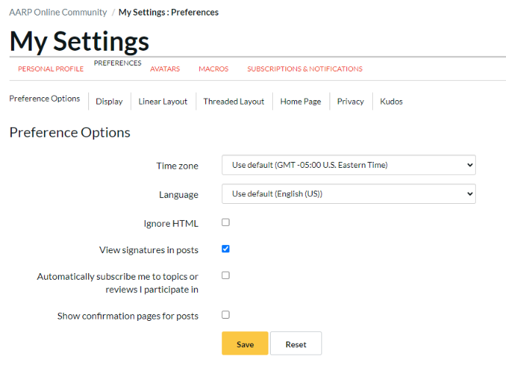506x368 pixels.
Task: Go to the Home Page sub-tab
Action: coord(300,102)
